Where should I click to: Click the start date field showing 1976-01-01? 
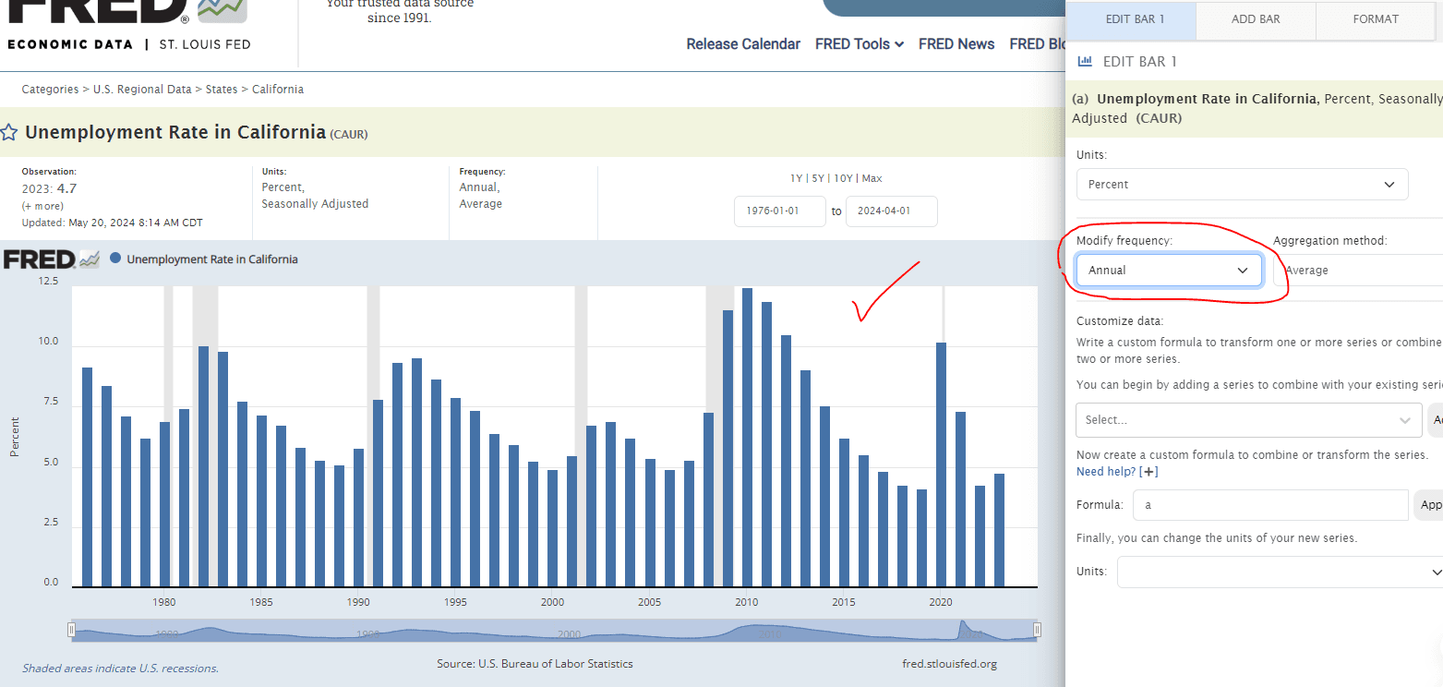[779, 211]
